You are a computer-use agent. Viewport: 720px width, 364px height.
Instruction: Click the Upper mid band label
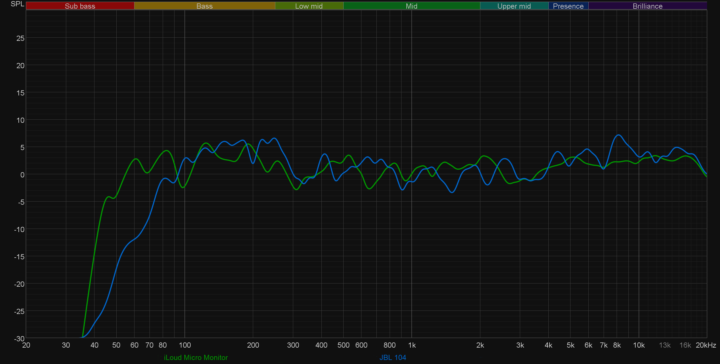[514, 6]
